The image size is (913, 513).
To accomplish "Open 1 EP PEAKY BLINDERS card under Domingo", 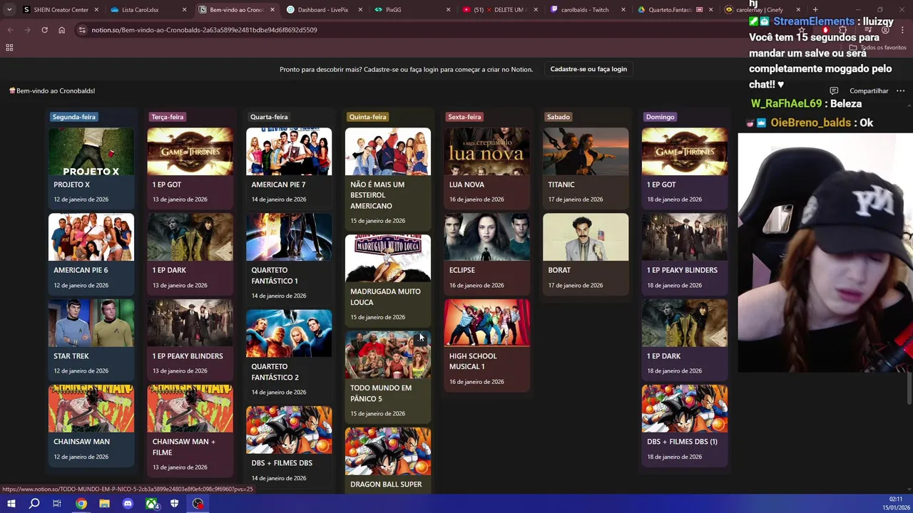I will 685,253.
